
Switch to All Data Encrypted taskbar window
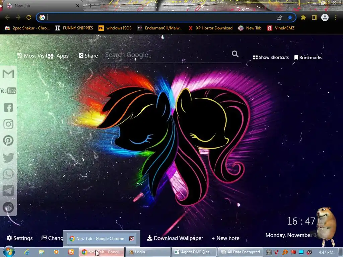pos(240,252)
